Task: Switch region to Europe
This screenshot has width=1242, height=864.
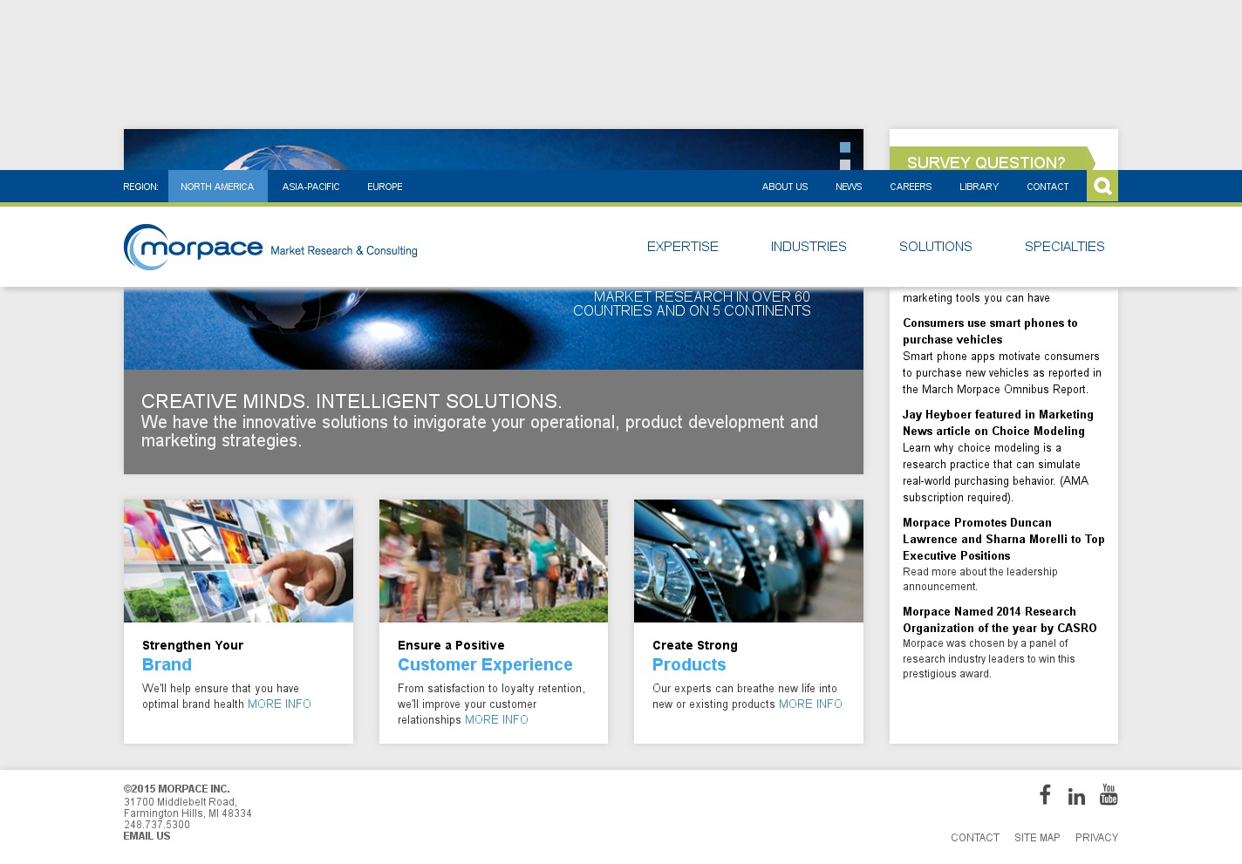Action: pyautogui.click(x=385, y=187)
